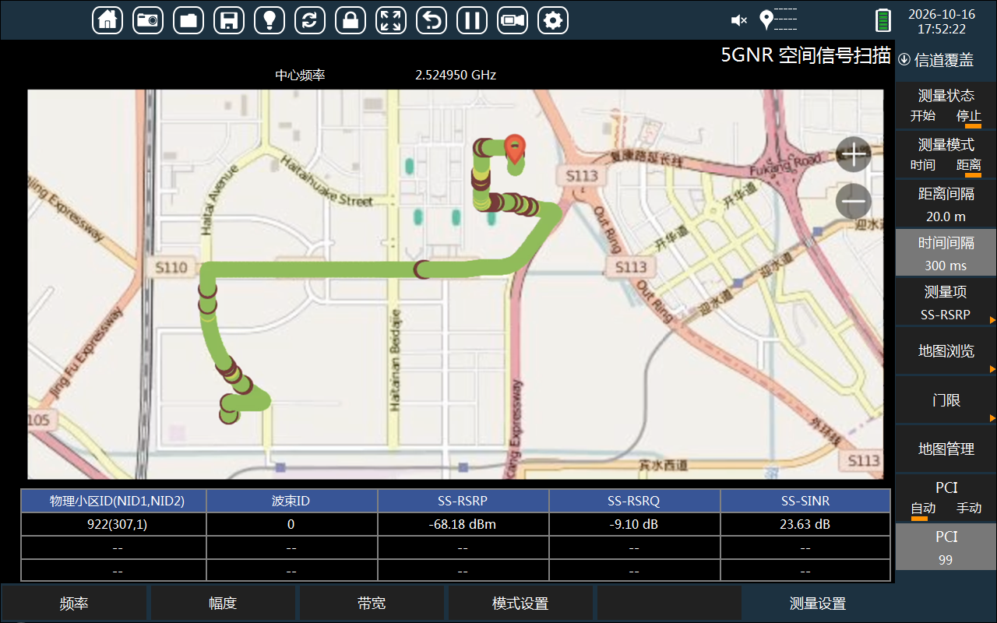The image size is (997, 623).
Task: Click the -68.18 dBm SS-RSRP cell
Action: tap(463, 524)
